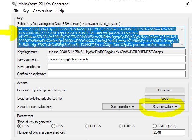Click 'Public key for pasting into OpenSSH' label
Screen dimensions: 192x140
coord(69,24)
